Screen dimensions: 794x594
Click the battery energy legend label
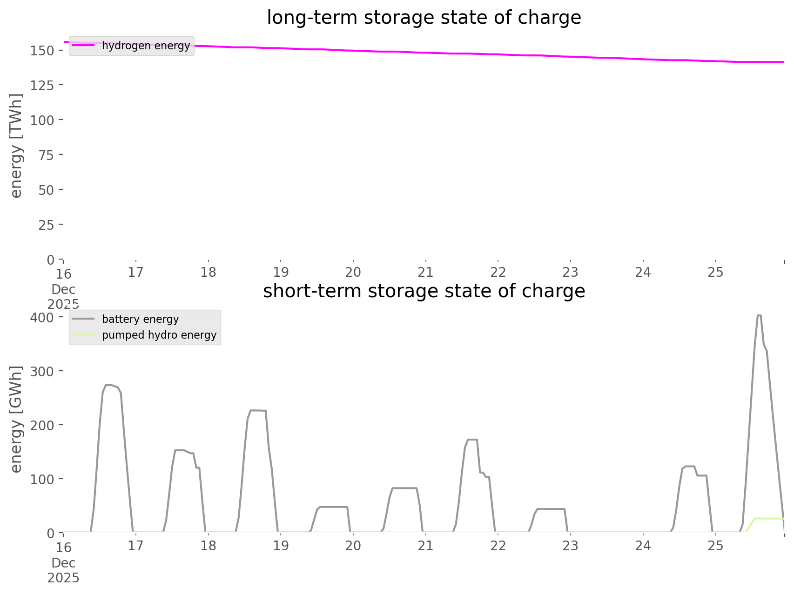(x=140, y=319)
